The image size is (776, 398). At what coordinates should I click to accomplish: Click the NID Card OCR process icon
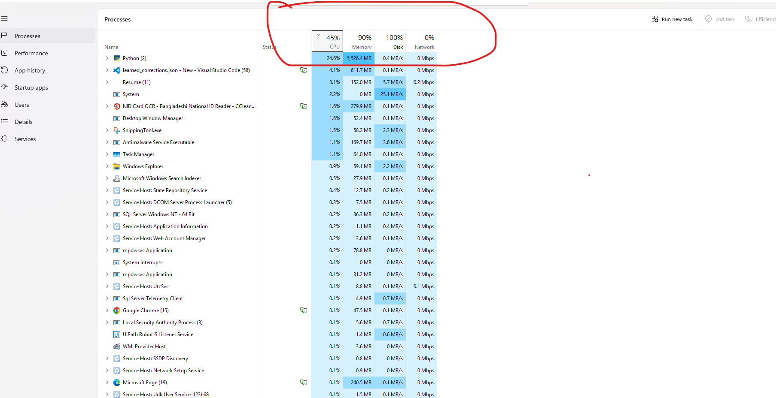(x=116, y=106)
